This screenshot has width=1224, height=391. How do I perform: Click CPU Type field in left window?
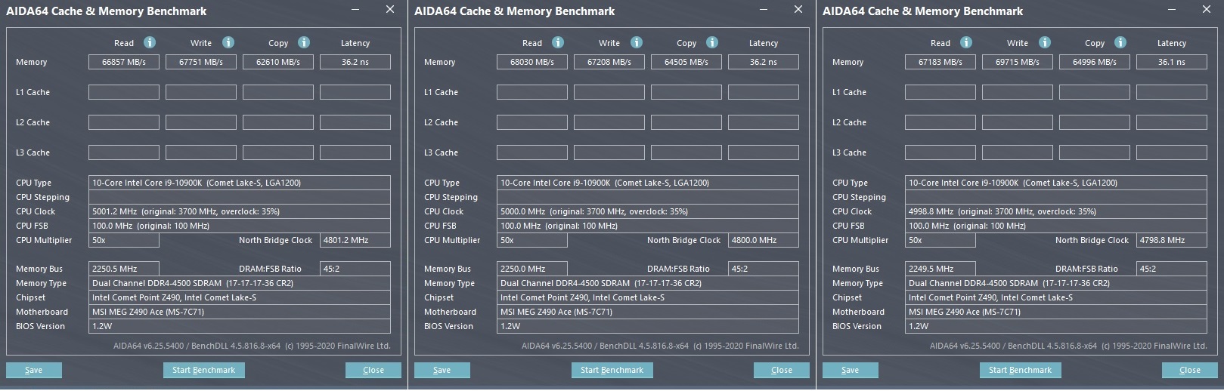coord(240,183)
